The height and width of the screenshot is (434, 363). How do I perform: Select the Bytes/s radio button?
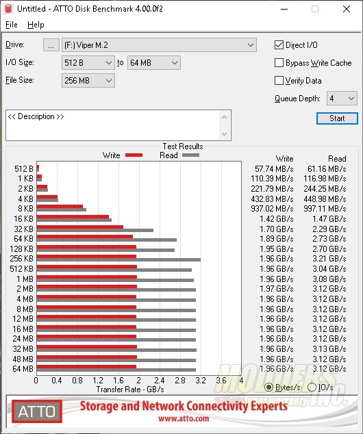[268, 387]
